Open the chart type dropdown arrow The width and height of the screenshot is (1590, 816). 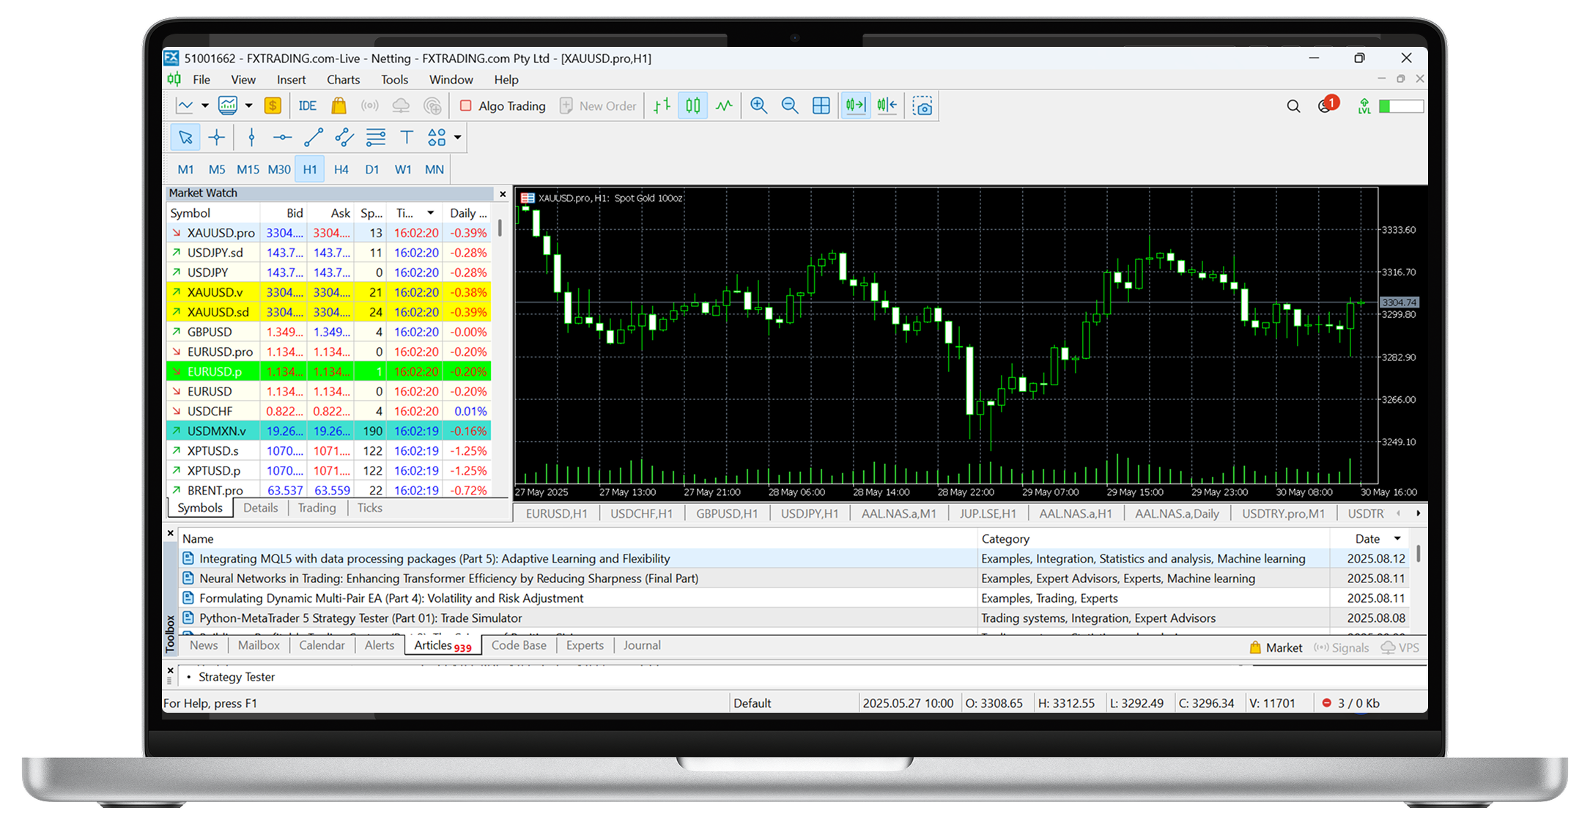click(204, 105)
